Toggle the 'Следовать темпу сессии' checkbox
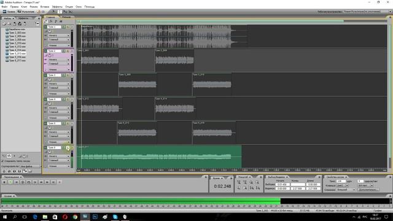Image resolution: width=393 pixels, height=221 pixels. pos(2,161)
